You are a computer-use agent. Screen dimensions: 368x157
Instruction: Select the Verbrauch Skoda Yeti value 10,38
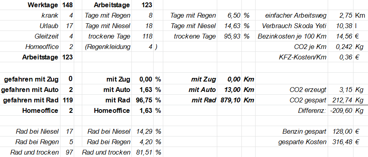pyautogui.click(x=341, y=26)
